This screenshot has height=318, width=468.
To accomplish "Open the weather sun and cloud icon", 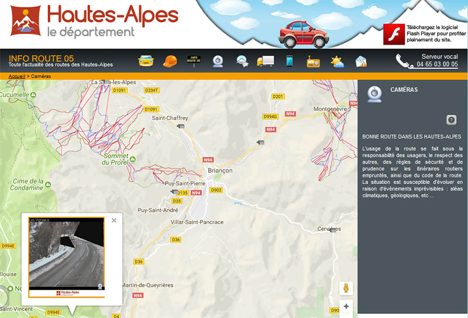I will click(338, 61).
